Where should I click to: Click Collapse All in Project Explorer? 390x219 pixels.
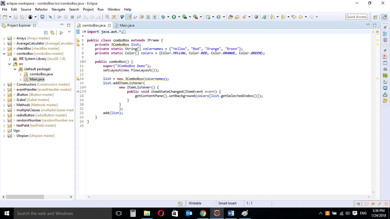(46, 33)
